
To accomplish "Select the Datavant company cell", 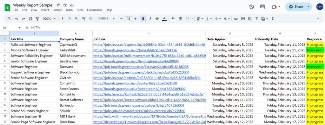I will pyautogui.click(x=76, y=67).
